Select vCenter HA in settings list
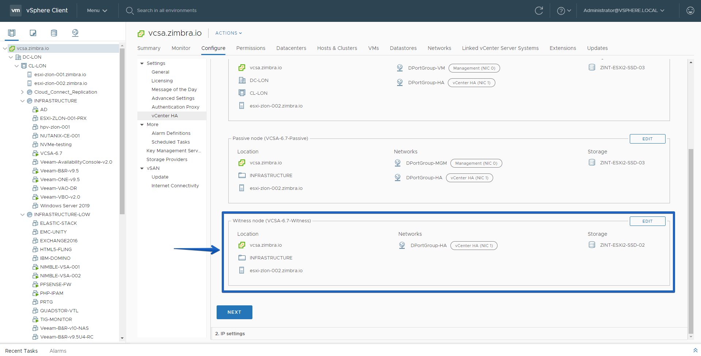The width and height of the screenshot is (701, 356). pos(172,116)
